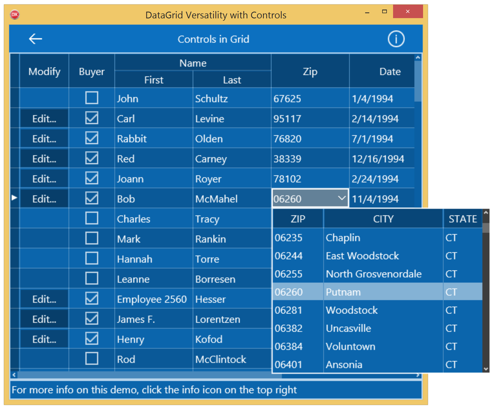Click the Buyer column header
Viewport: 504px width, 414px height.
coord(92,71)
